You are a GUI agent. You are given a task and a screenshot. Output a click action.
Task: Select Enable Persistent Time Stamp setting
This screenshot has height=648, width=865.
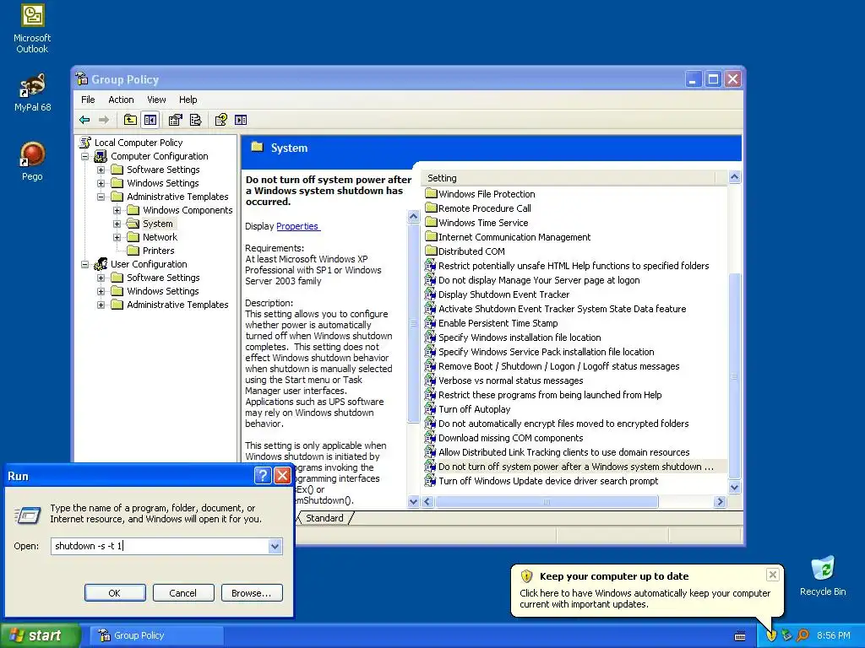(x=492, y=323)
